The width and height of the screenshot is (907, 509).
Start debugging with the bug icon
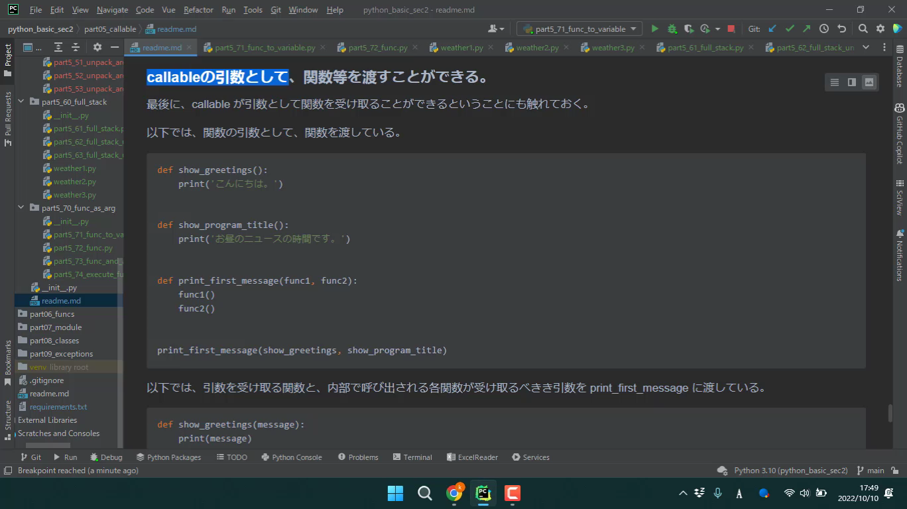(x=672, y=28)
